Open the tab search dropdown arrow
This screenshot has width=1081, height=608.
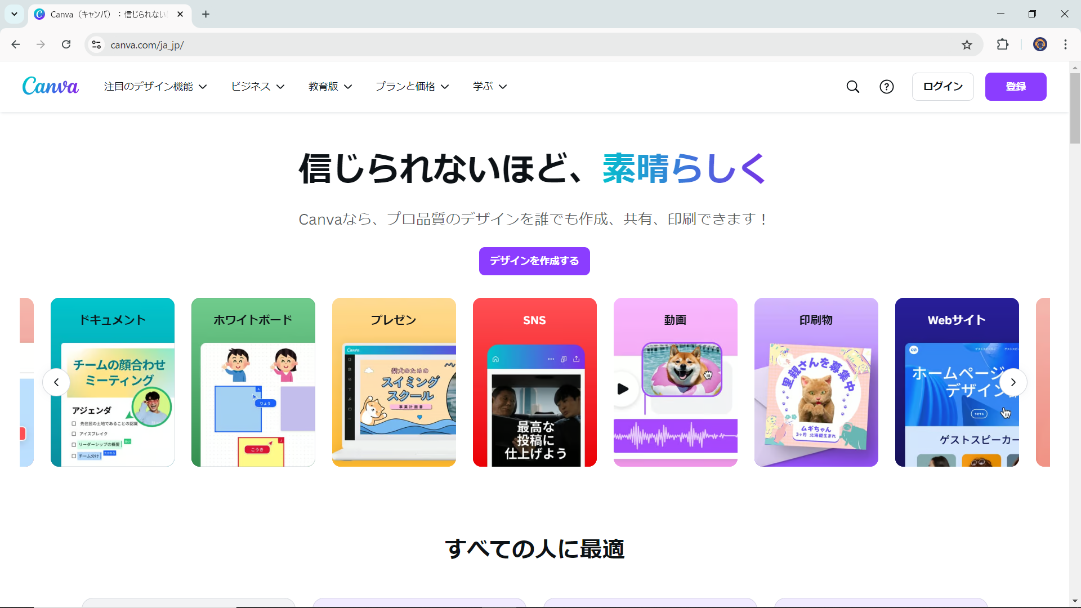(x=14, y=14)
